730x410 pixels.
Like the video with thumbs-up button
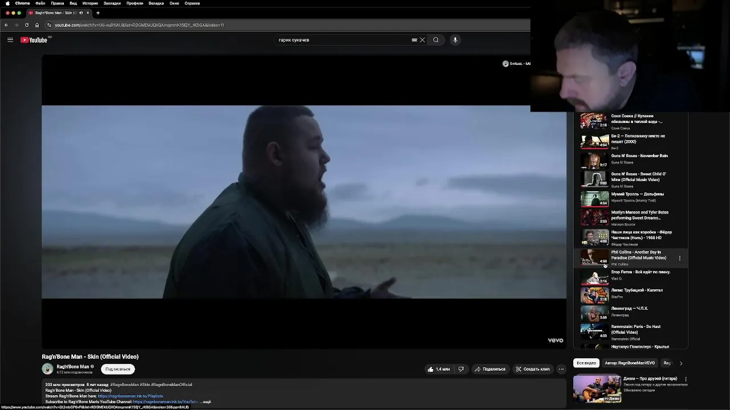[438, 369]
